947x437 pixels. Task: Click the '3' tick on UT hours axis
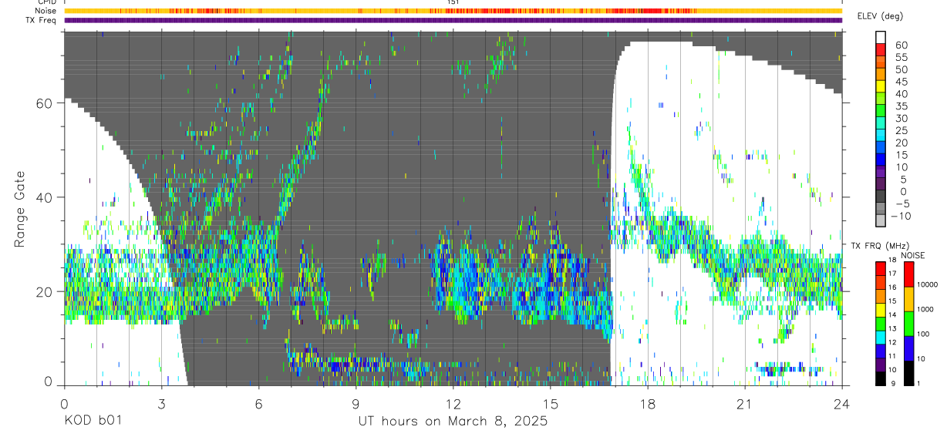click(161, 403)
